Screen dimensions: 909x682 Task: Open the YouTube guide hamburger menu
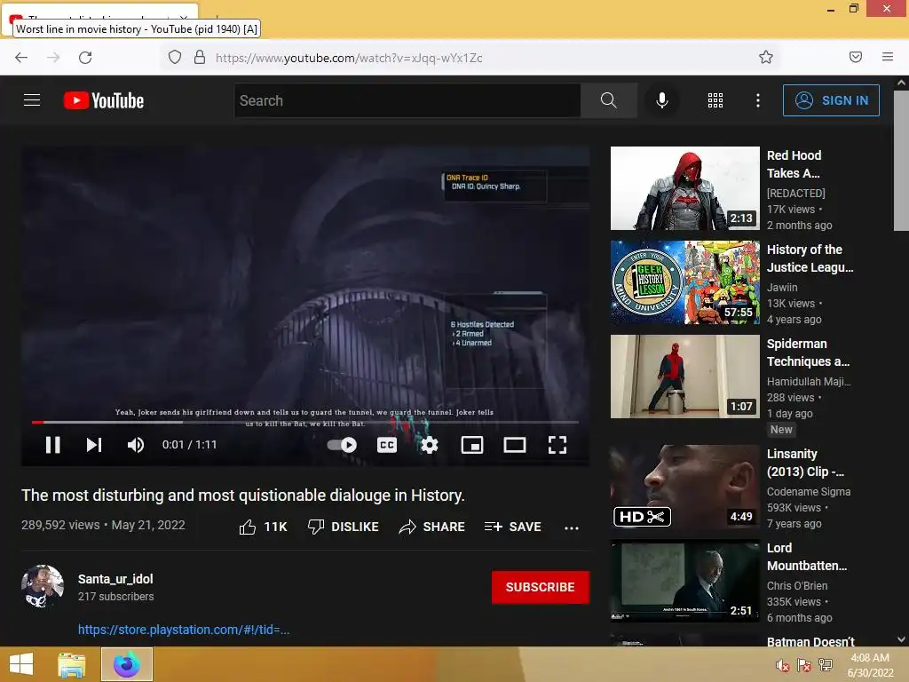[x=32, y=100]
